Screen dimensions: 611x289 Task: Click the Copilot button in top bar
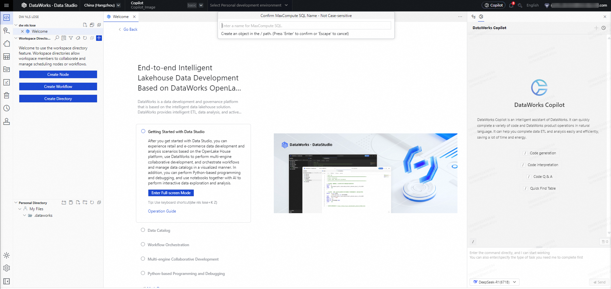[x=493, y=5]
